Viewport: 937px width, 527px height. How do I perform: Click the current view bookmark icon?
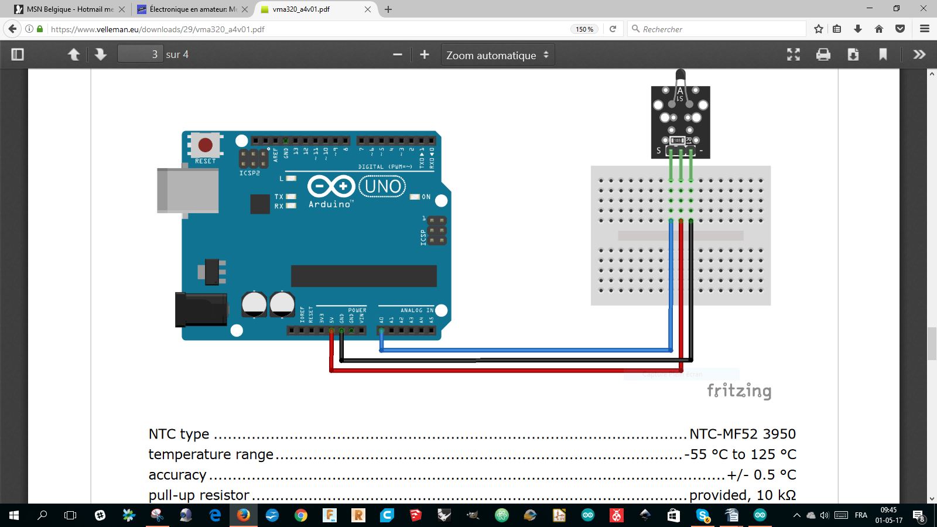click(883, 54)
